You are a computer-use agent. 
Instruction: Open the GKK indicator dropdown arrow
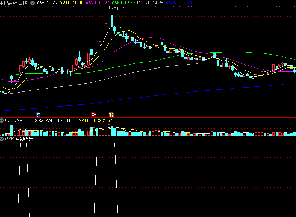2,139
